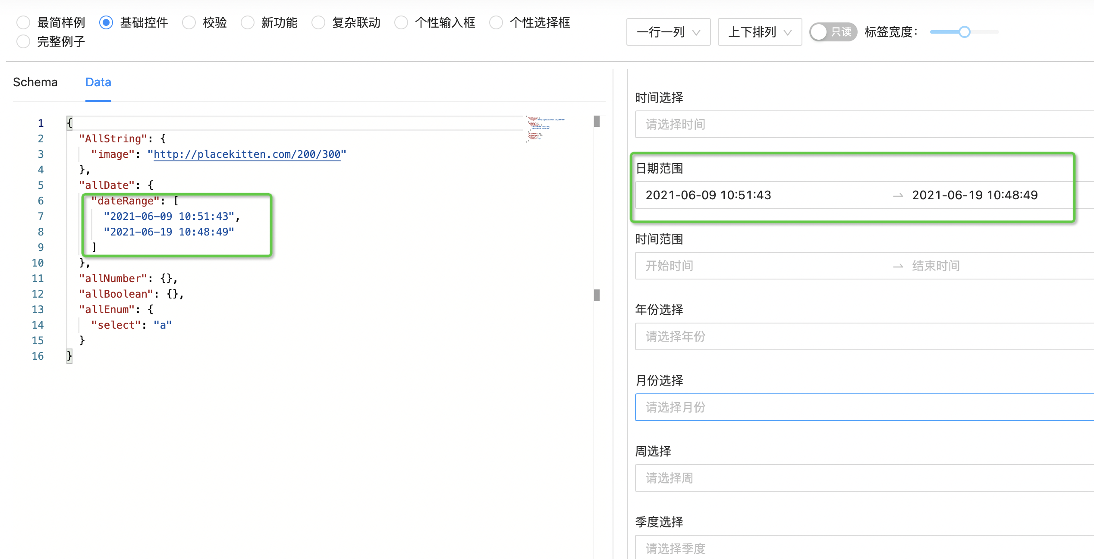The width and height of the screenshot is (1094, 559).
Task: Switch to the Schema tab
Action: coord(35,82)
